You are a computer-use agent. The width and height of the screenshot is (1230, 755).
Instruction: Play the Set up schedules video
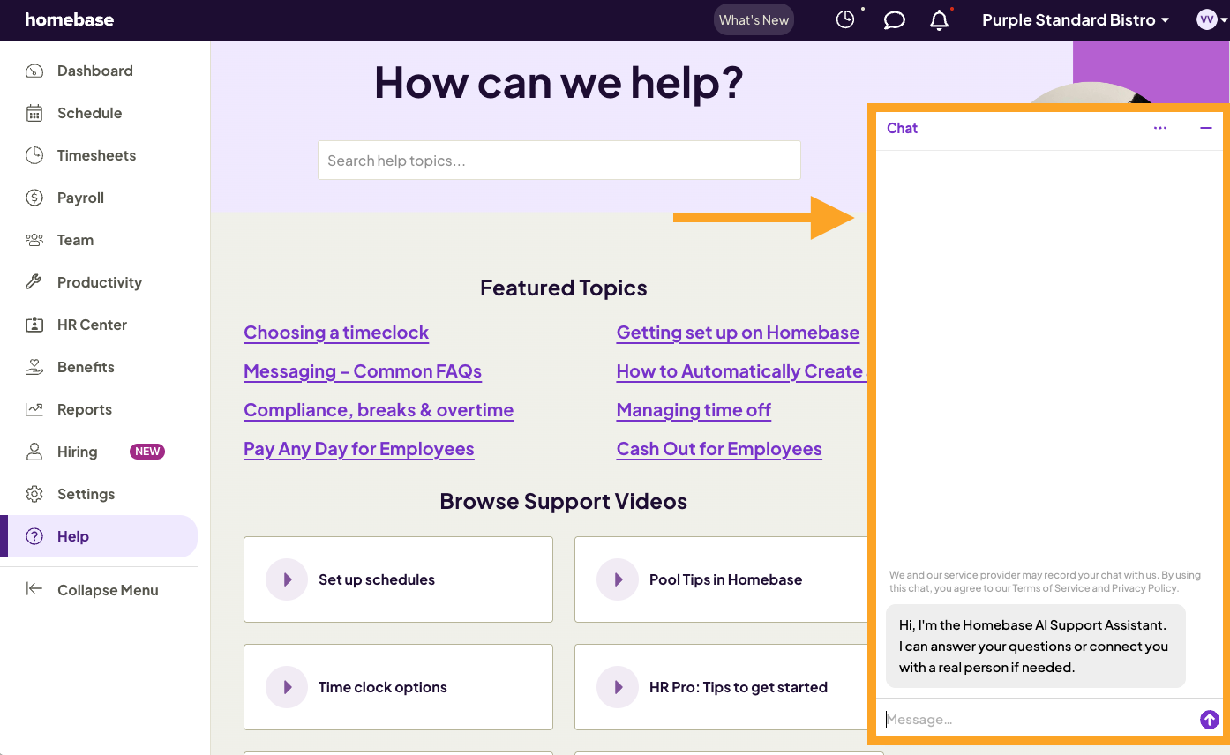pyautogui.click(x=287, y=579)
